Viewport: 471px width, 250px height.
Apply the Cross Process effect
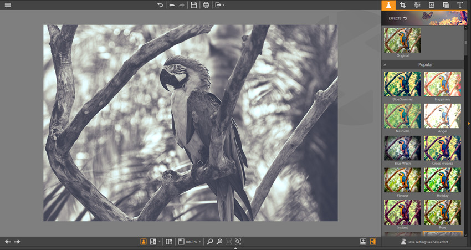(443, 148)
